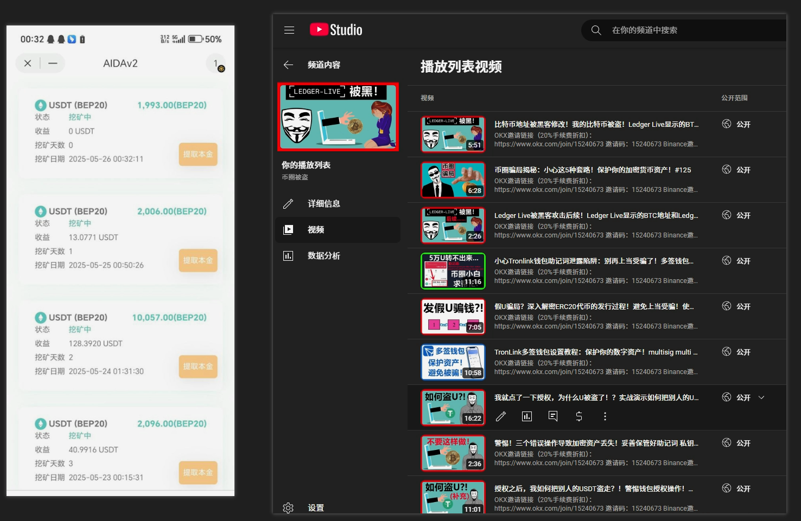The height and width of the screenshot is (521, 801).
Task: Click the 视频 column header
Action: (x=427, y=98)
